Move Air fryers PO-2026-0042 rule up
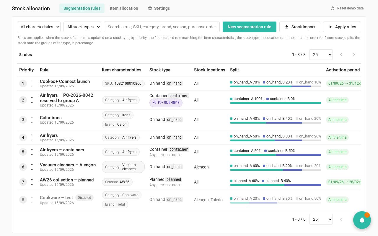 tap(32, 98)
